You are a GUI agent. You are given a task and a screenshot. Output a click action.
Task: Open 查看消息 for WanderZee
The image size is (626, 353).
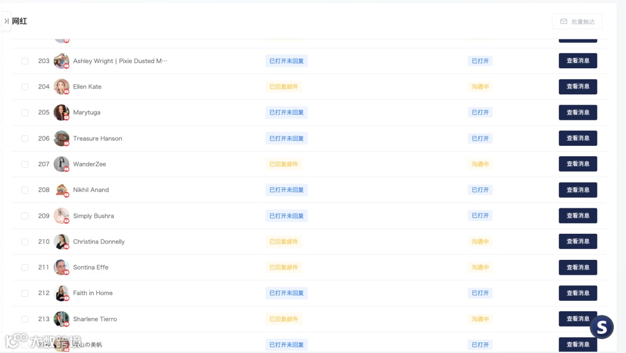(x=578, y=164)
